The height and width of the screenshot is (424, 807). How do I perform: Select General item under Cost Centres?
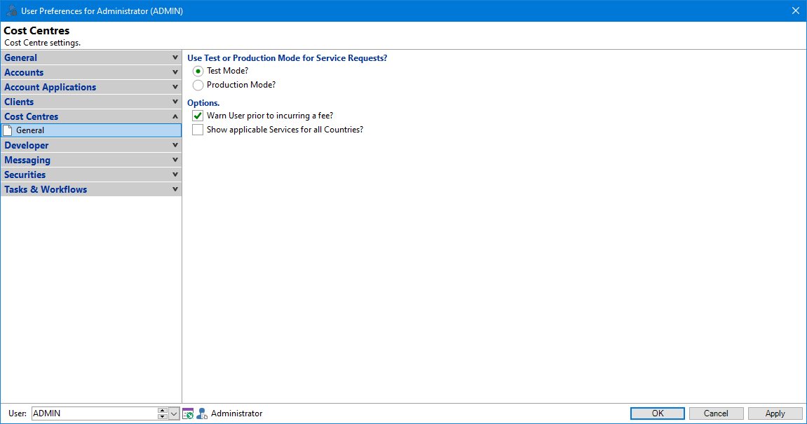91,130
